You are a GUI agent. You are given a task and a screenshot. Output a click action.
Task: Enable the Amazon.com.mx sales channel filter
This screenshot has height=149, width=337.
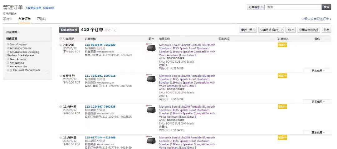8,48
